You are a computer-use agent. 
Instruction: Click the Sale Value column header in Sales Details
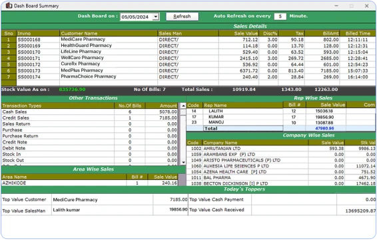(238, 33)
